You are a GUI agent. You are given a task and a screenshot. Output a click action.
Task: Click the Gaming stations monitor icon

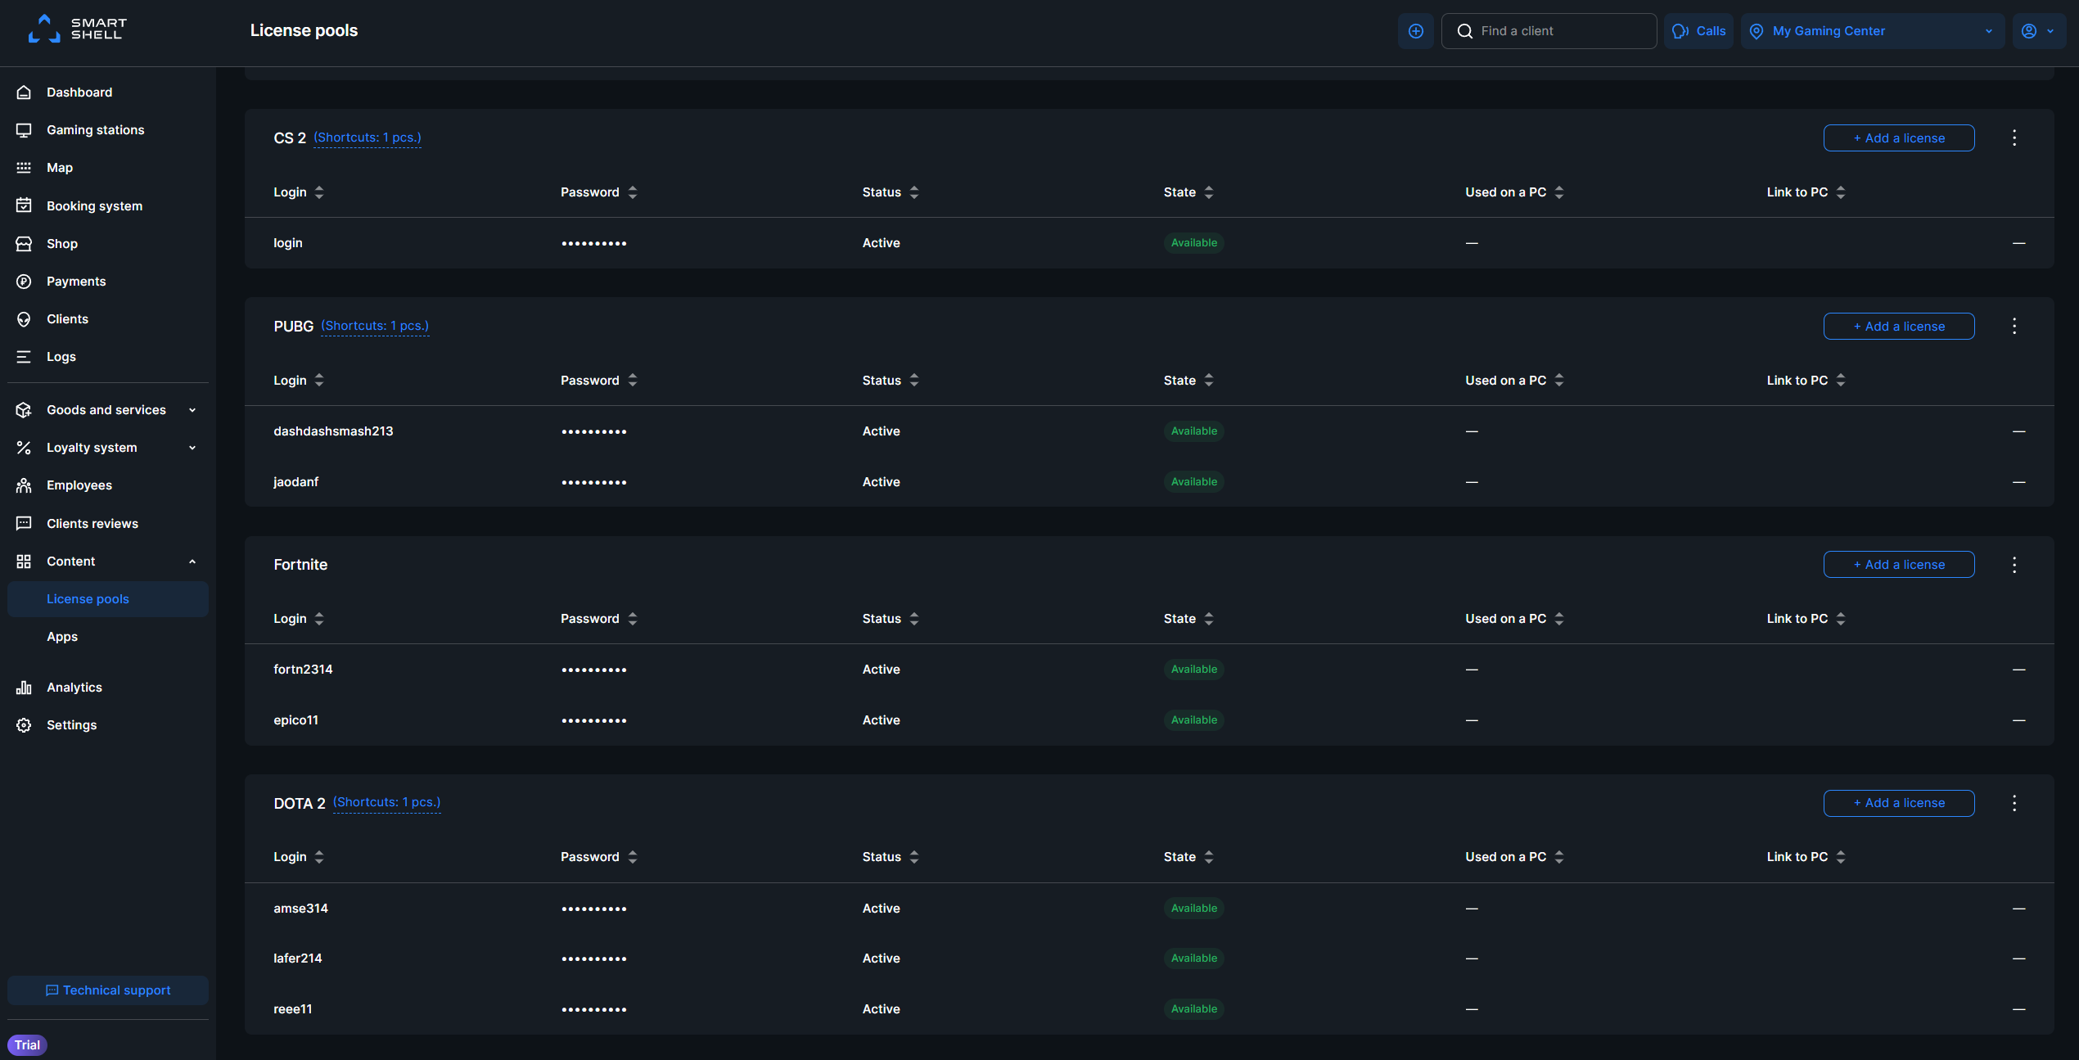(x=24, y=130)
